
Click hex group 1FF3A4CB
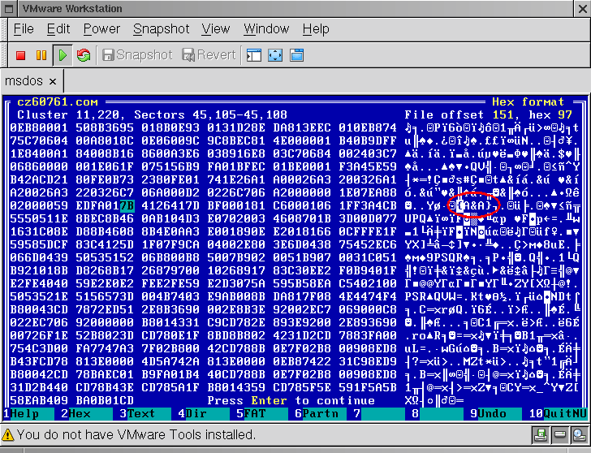tap(368, 205)
